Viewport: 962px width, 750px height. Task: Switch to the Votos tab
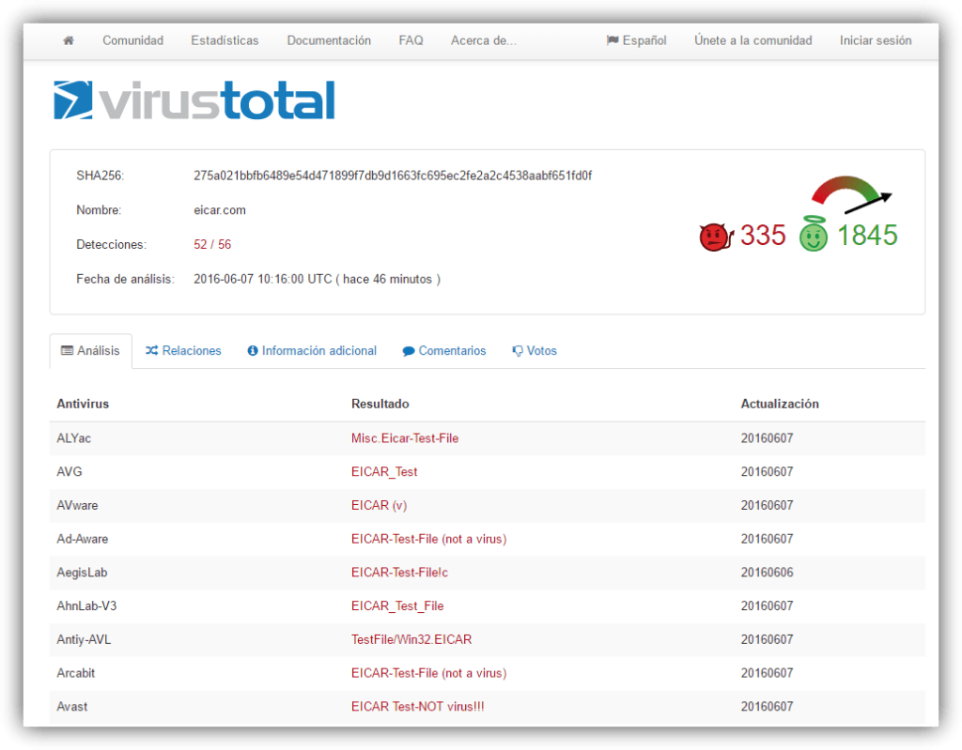pos(535,351)
